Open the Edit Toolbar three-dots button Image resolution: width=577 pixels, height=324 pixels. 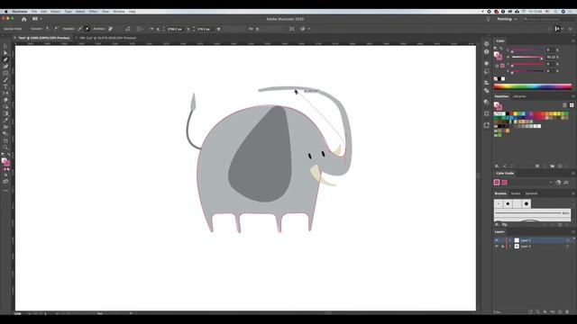tap(5, 190)
